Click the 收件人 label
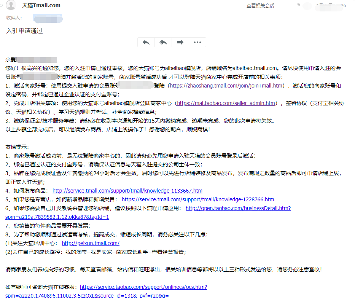This screenshot has height=298, width=355. [x=14, y=18]
